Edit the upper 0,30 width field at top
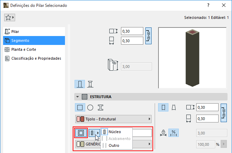The width and height of the screenshot is (232, 153). (132, 41)
